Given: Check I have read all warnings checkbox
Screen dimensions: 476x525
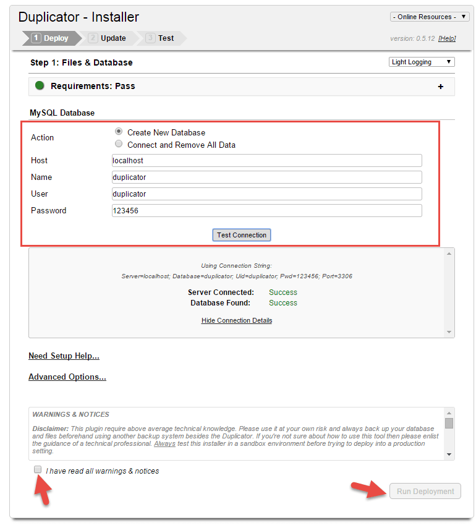Looking at the screenshot, I should pyautogui.click(x=38, y=469).
